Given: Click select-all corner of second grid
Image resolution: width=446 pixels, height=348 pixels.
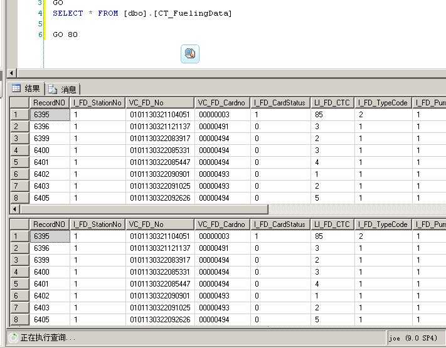Looking at the screenshot, I should pyautogui.click(x=19, y=224).
